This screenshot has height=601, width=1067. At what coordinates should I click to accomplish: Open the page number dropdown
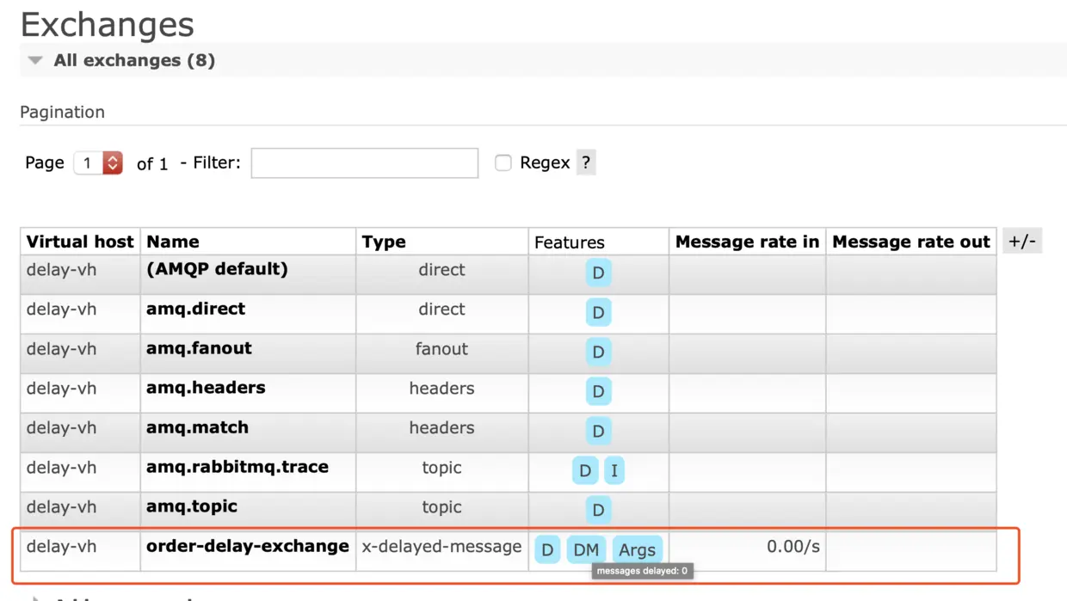tap(98, 163)
